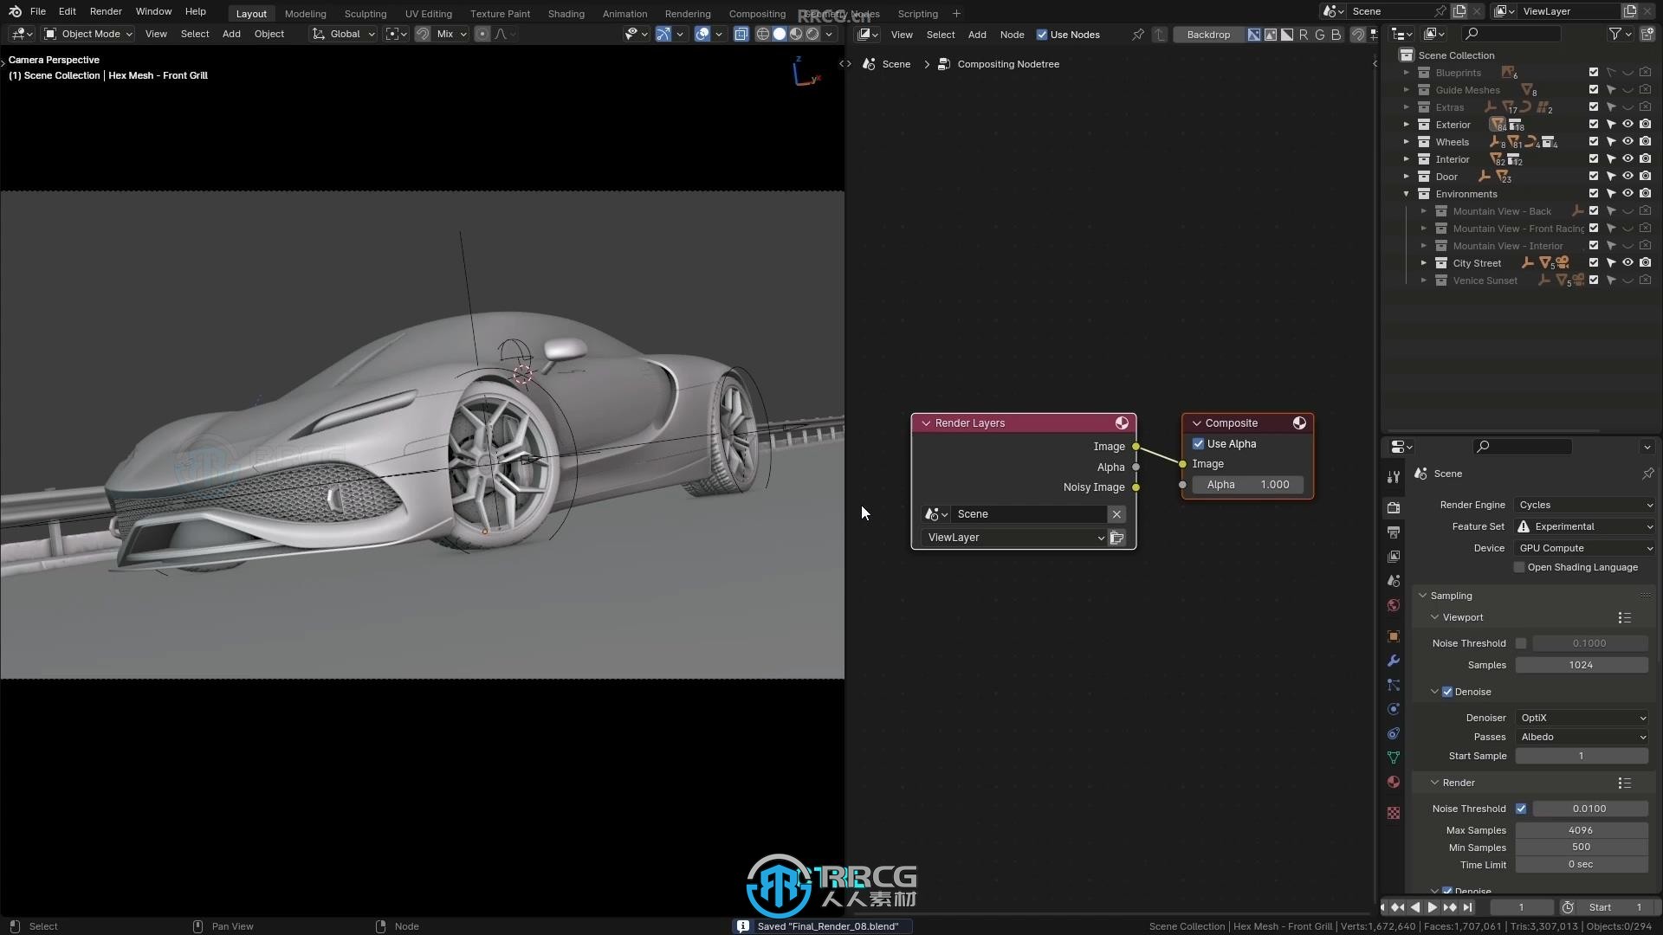Image resolution: width=1663 pixels, height=935 pixels.
Task: Open Passes dropdown showing Albedo
Action: pos(1582,737)
